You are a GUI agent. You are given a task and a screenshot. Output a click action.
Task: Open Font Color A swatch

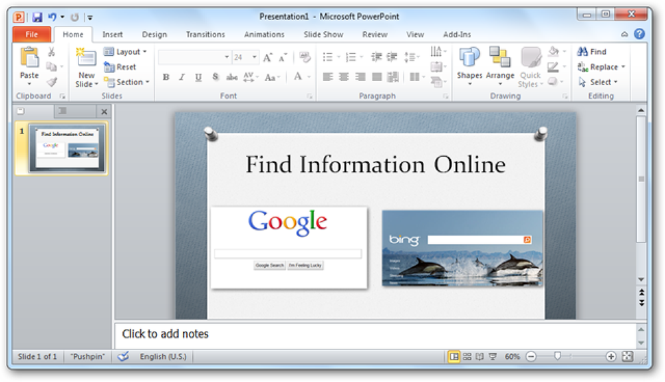(298, 76)
